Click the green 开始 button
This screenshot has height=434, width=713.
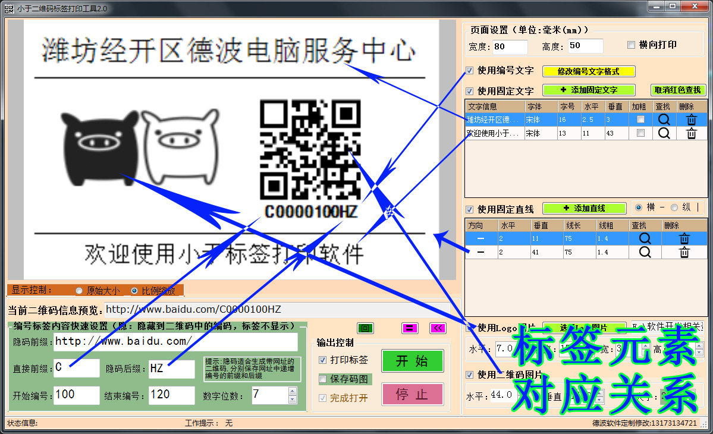pos(413,361)
